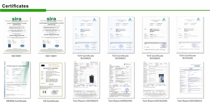Click the Attestation of Conformity title text
210x102 pixels.
[17, 66]
